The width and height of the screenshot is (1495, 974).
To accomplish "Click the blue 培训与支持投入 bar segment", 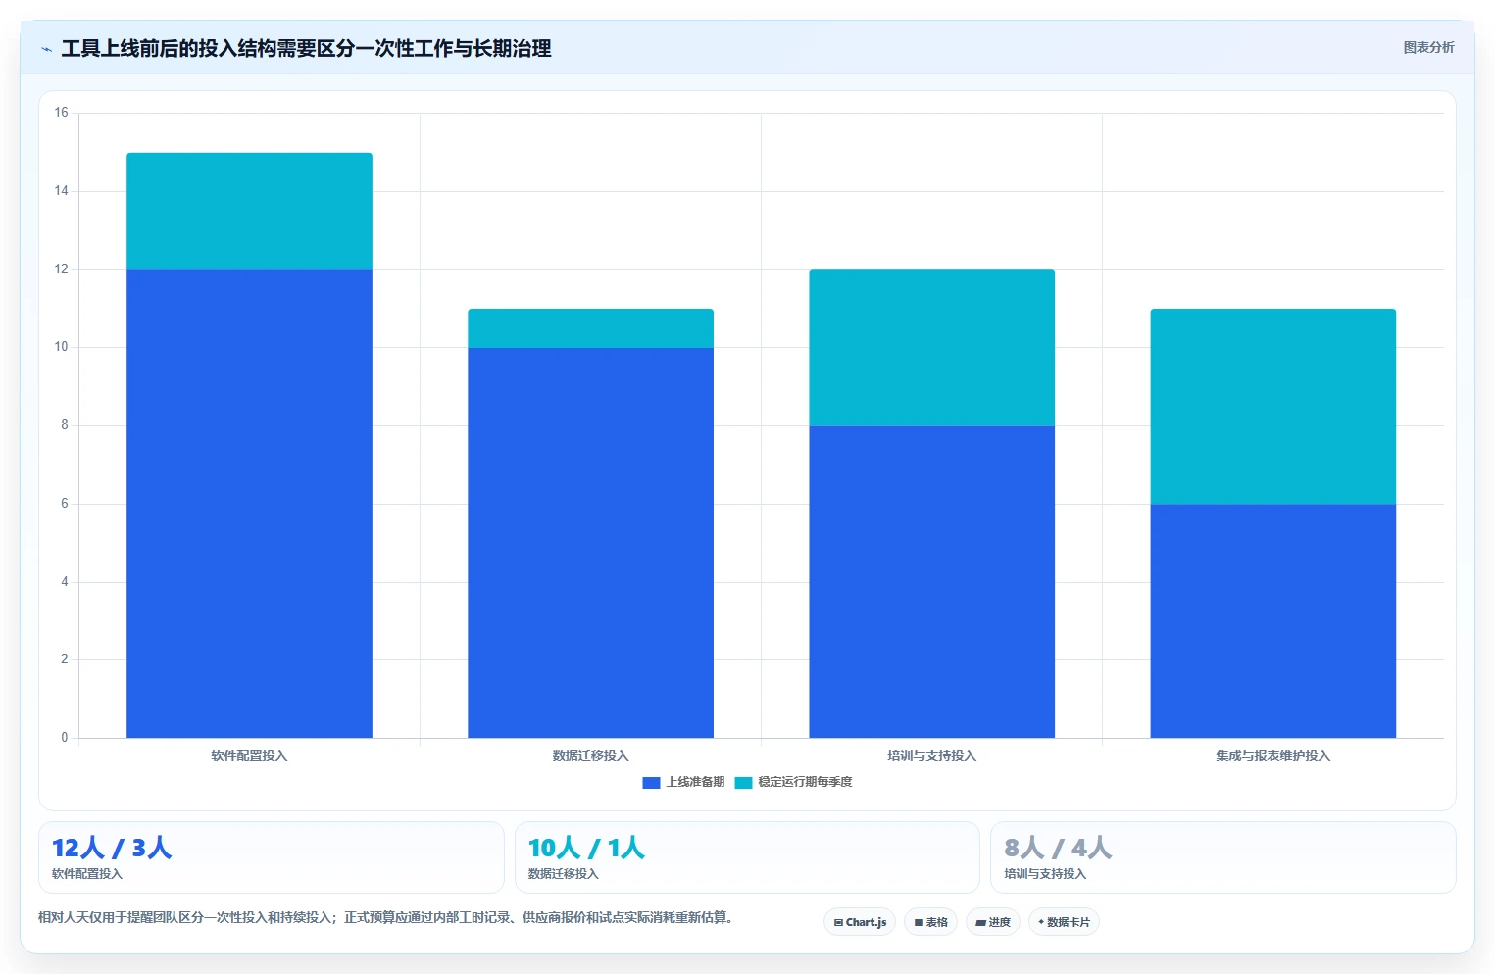I will (x=931, y=582).
